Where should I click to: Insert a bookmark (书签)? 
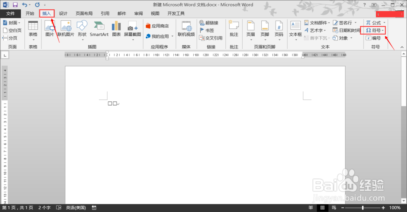(207, 30)
